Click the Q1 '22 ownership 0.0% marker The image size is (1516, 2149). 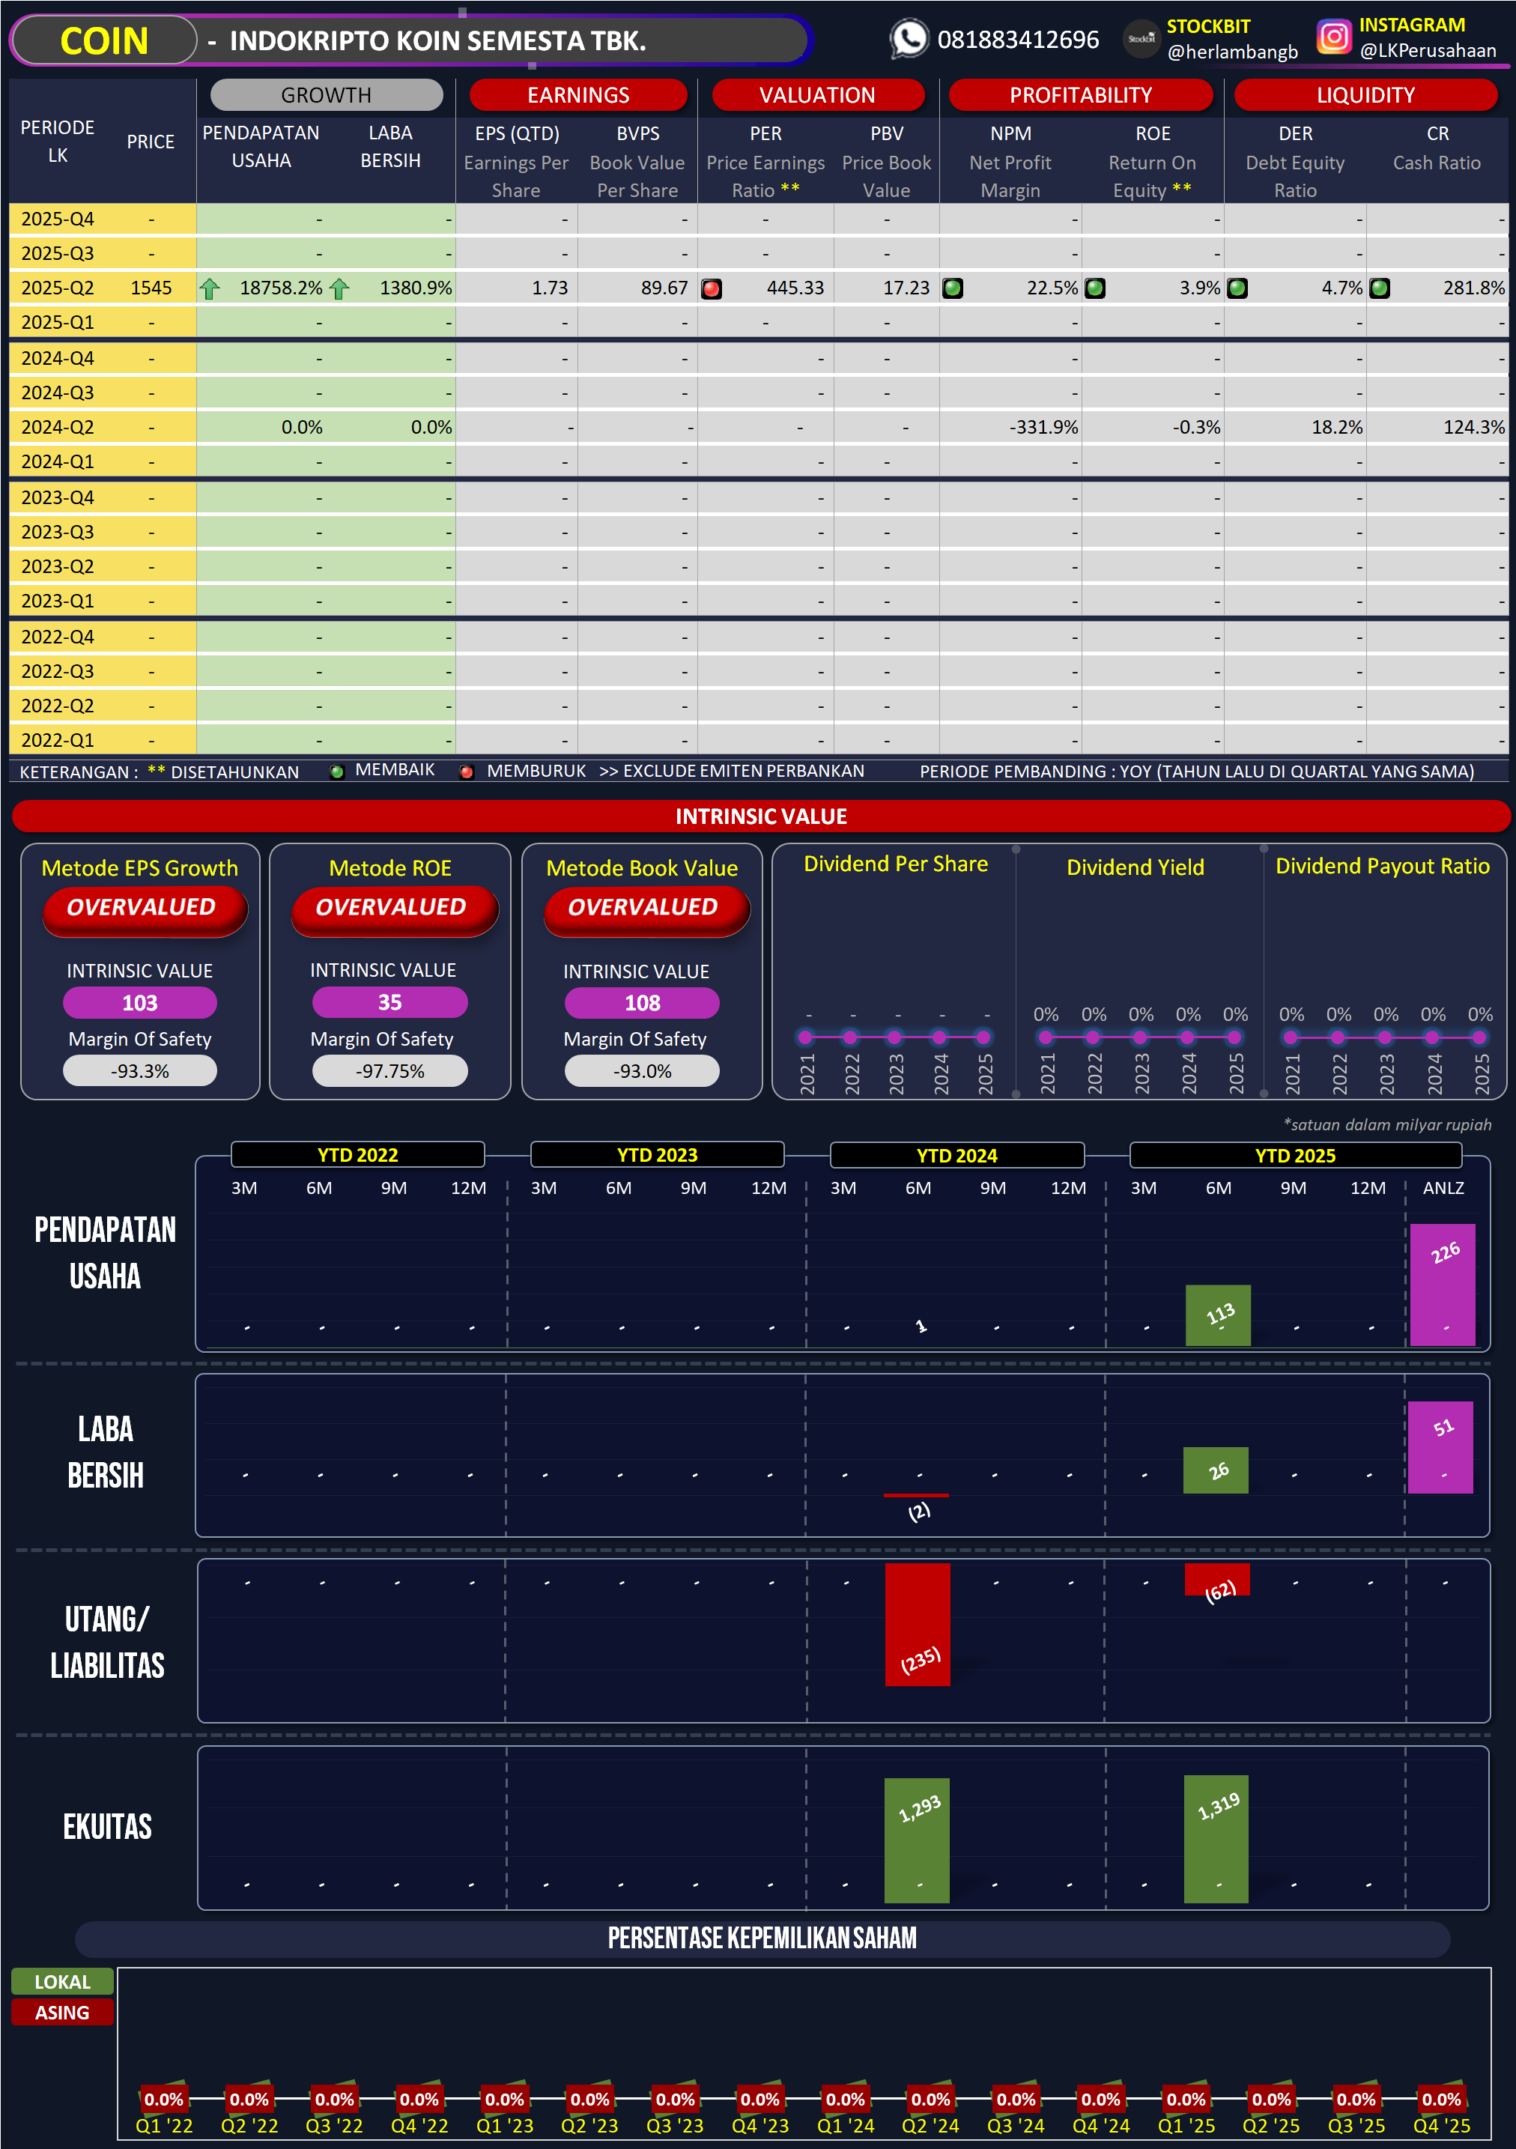(x=164, y=2100)
